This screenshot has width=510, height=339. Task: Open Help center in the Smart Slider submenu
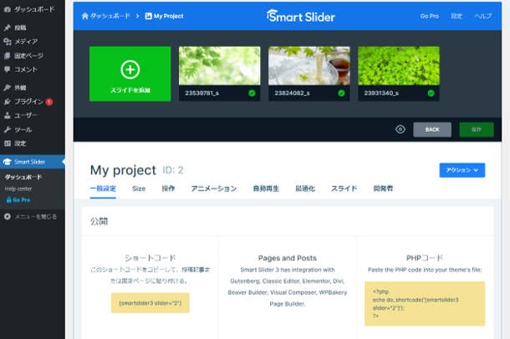click(18, 189)
